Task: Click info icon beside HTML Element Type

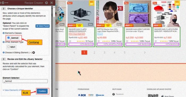Action: 3,42
